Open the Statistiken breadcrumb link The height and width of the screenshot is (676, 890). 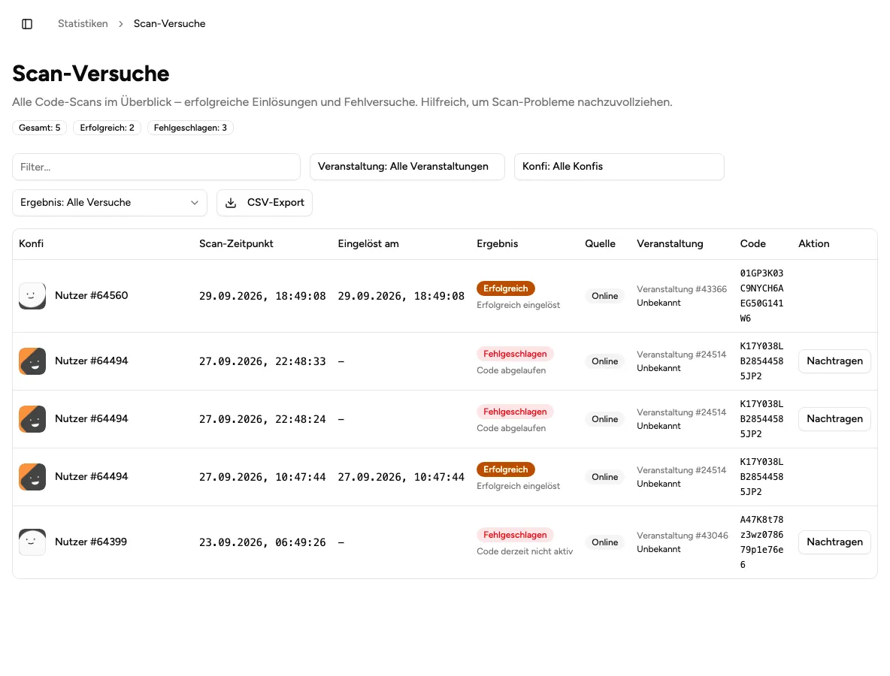click(83, 24)
